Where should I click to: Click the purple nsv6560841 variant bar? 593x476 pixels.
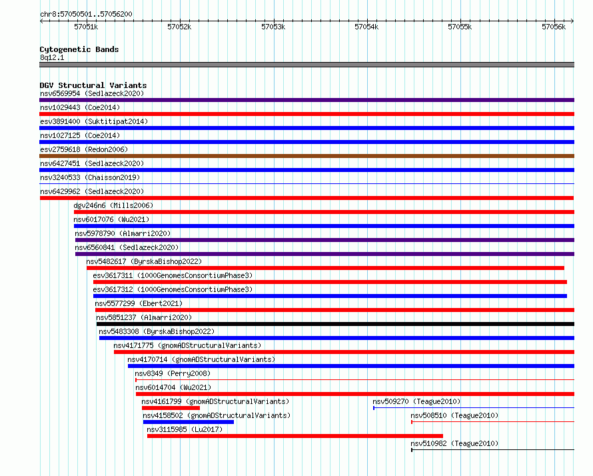pos(325,254)
